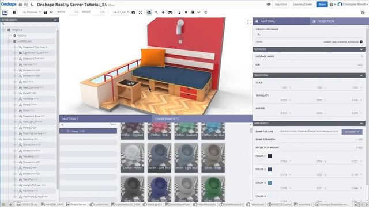
Task: Click the camera snapshot icon
Action: [x=133, y=13]
